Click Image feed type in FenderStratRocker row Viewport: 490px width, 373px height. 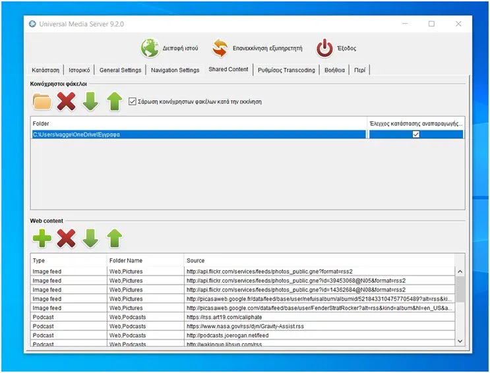click(69, 308)
